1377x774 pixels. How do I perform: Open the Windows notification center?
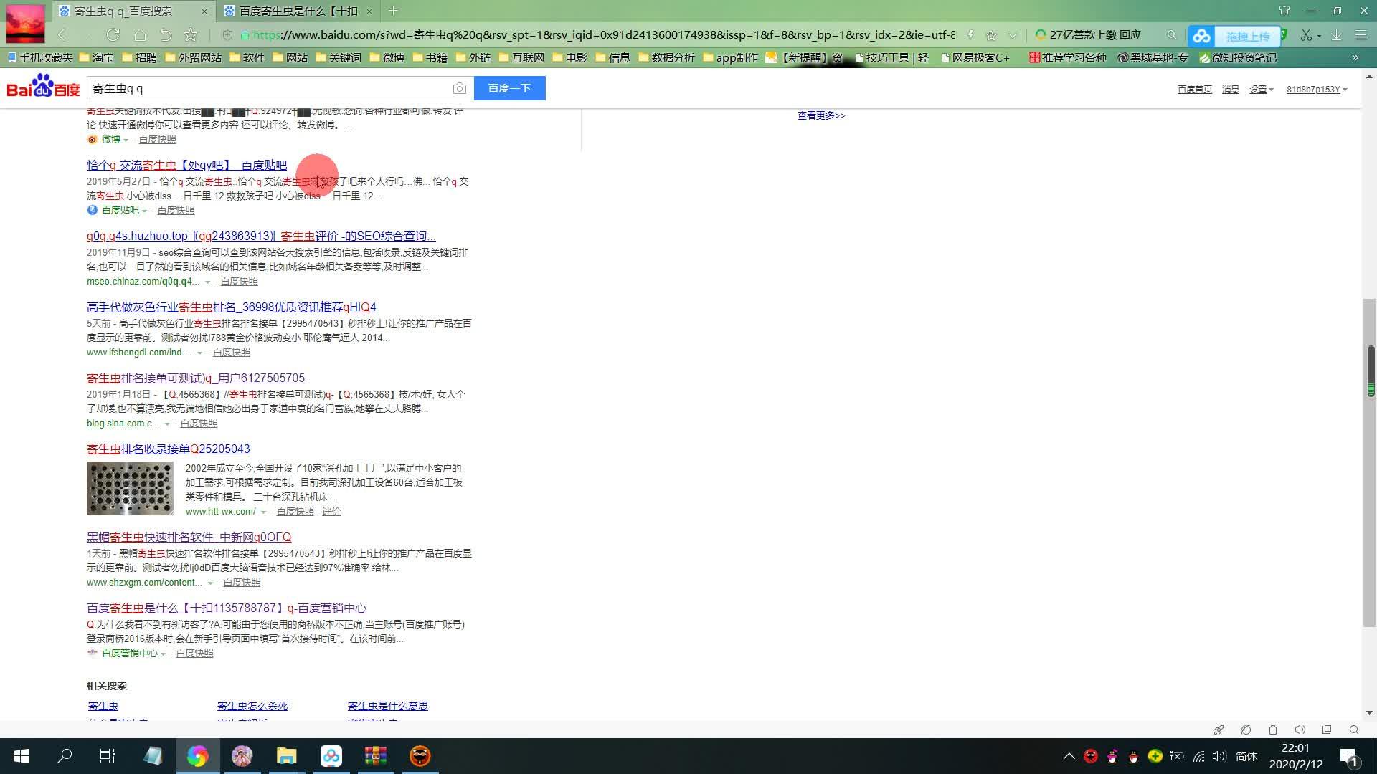pyautogui.click(x=1348, y=757)
